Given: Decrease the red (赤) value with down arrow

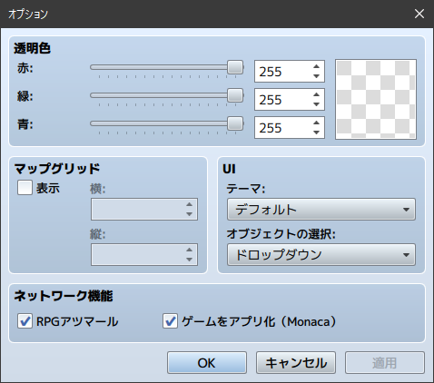Looking at the screenshot, I should tap(316, 76).
